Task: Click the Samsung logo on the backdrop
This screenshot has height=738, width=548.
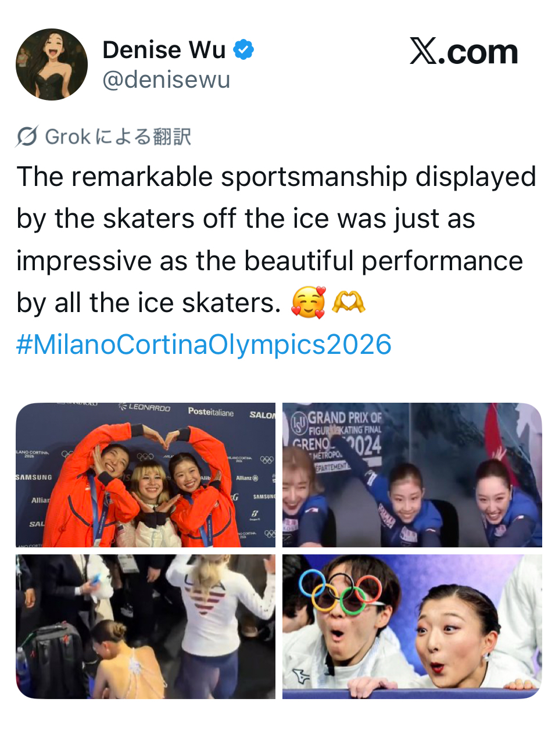Action: click(x=34, y=477)
